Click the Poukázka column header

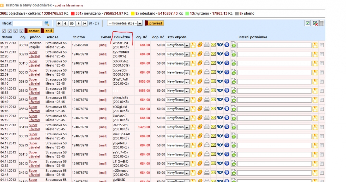click(x=122, y=37)
